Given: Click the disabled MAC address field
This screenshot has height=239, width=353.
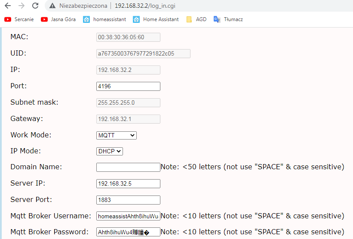Looking at the screenshot, I should pos(128,37).
